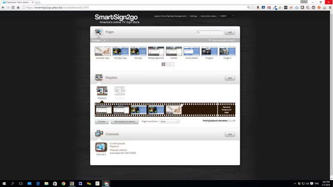Click the volume icon in system tray
Image resolution: width=333 pixels, height=187 pixels.
click(x=307, y=184)
